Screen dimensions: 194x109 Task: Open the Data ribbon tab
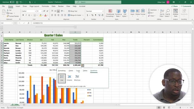53,6
